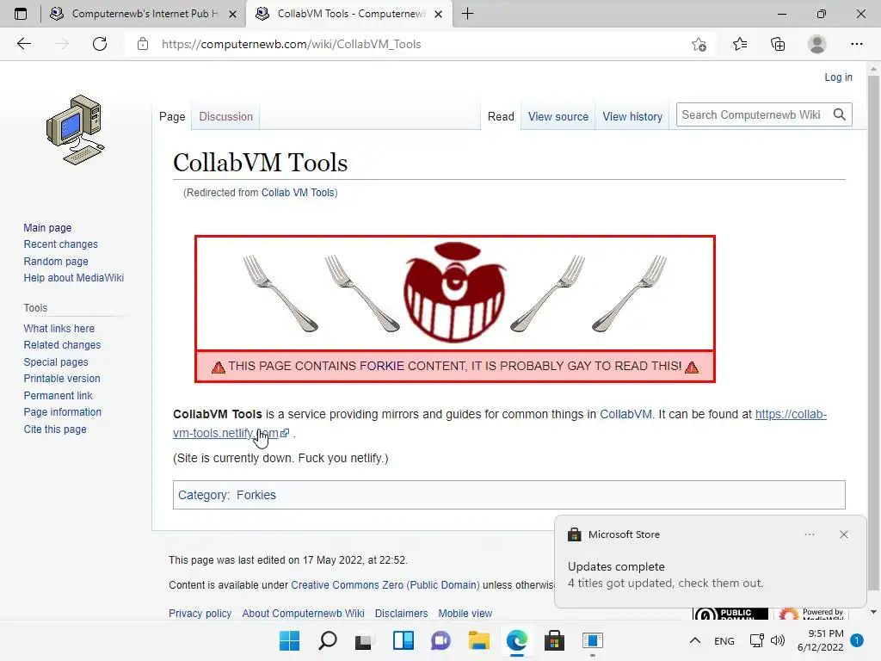The image size is (881, 661).
Task: Open Printable version link
Action: [x=62, y=379]
